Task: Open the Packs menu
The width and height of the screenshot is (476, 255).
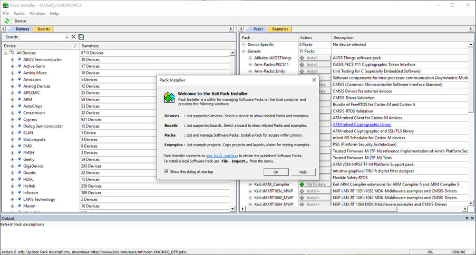Action: pos(19,13)
